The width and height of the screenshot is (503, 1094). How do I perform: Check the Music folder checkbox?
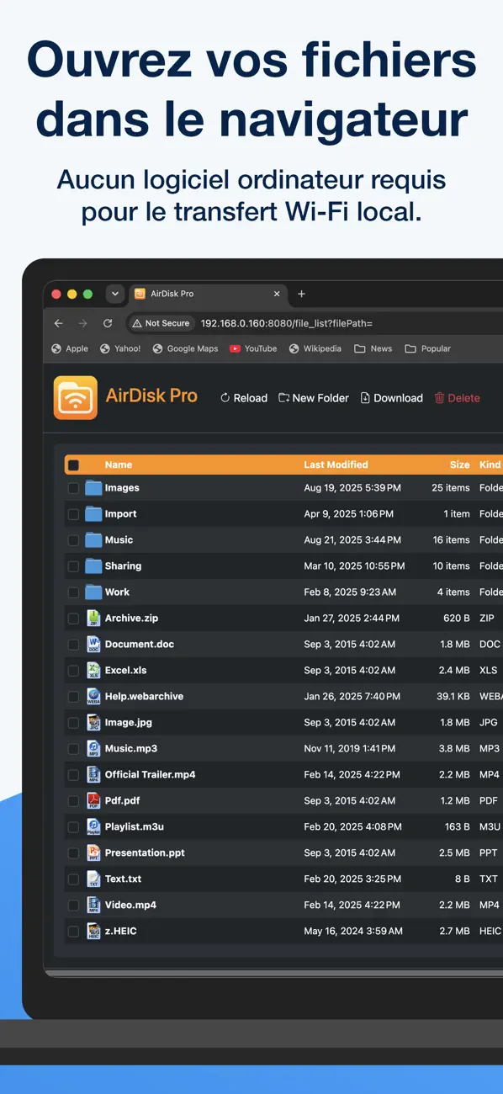(x=73, y=540)
